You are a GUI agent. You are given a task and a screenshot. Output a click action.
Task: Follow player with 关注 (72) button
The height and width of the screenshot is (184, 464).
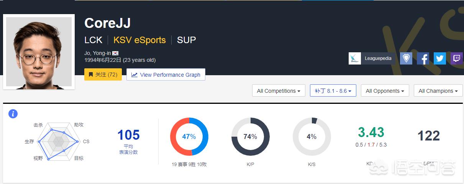point(103,75)
